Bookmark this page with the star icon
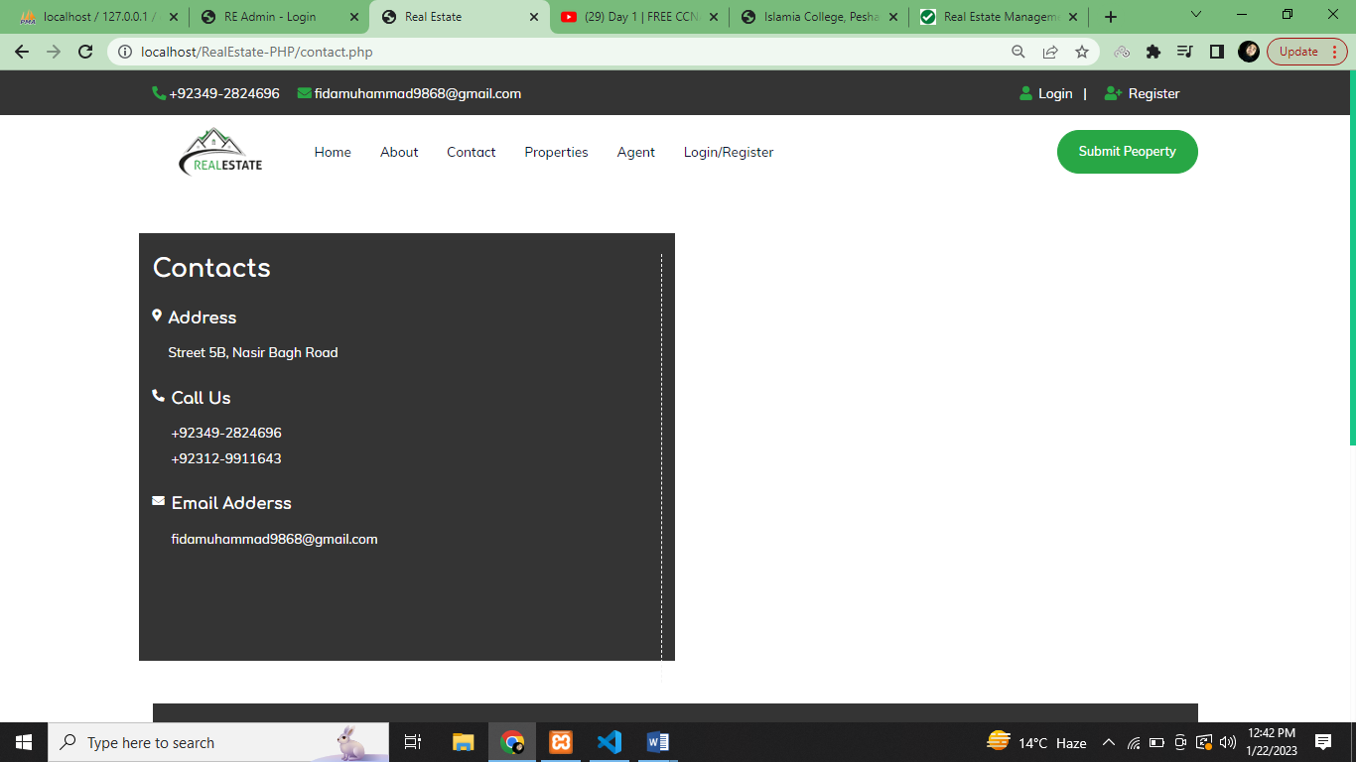 pos(1082,52)
